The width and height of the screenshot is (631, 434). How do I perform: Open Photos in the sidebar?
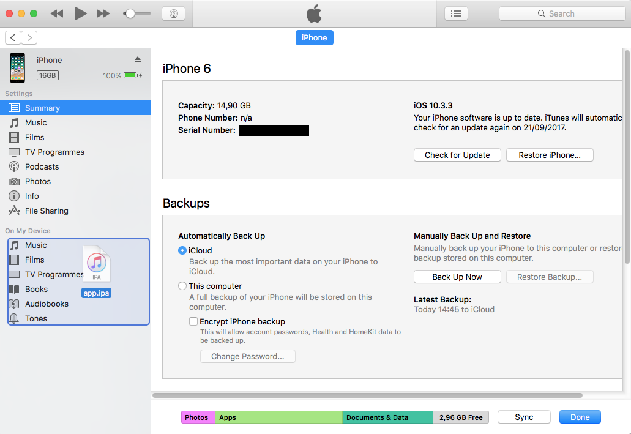(x=75, y=182)
